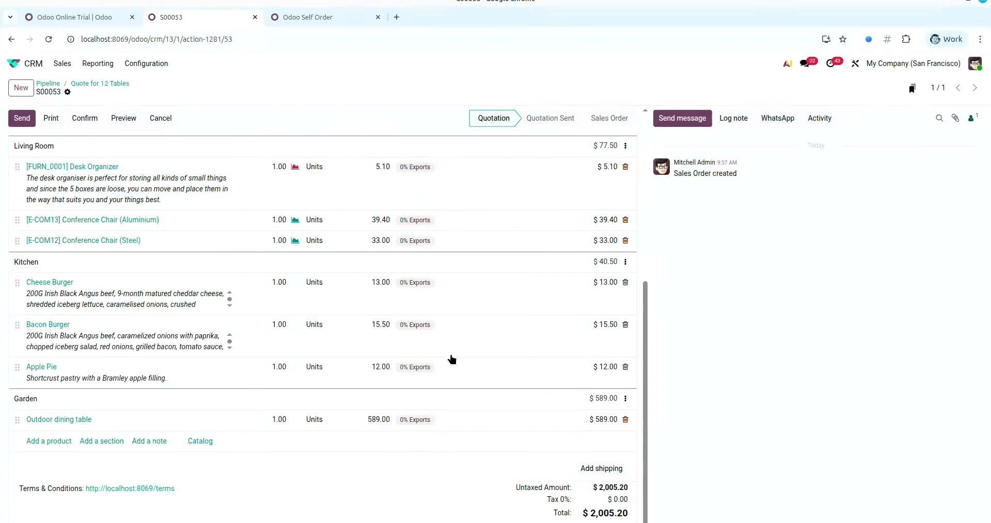991x523 pixels.
Task: Click forecast chart icon for Conference Chair (Steel)
Action: coord(295,240)
